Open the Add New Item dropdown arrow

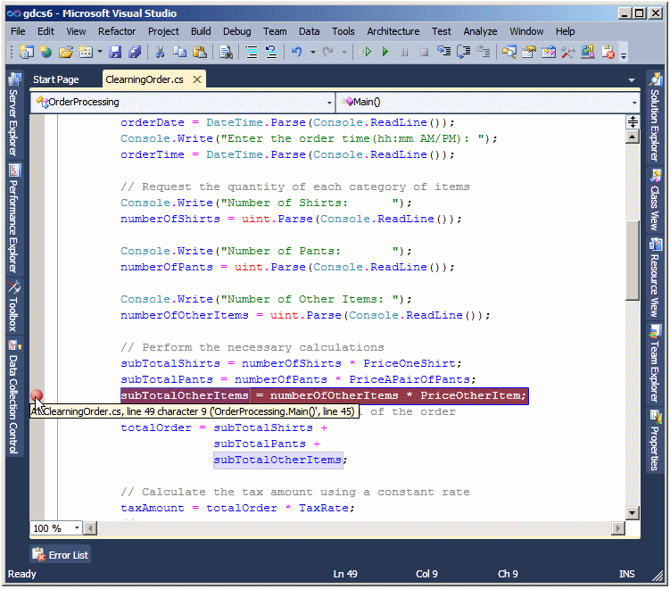point(100,52)
